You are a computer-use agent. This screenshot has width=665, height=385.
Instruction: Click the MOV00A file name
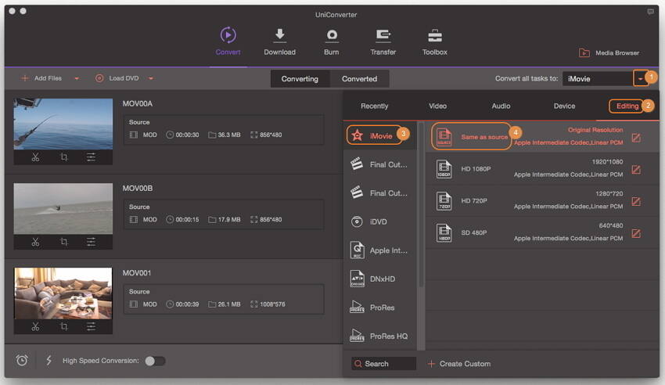pyautogui.click(x=138, y=103)
